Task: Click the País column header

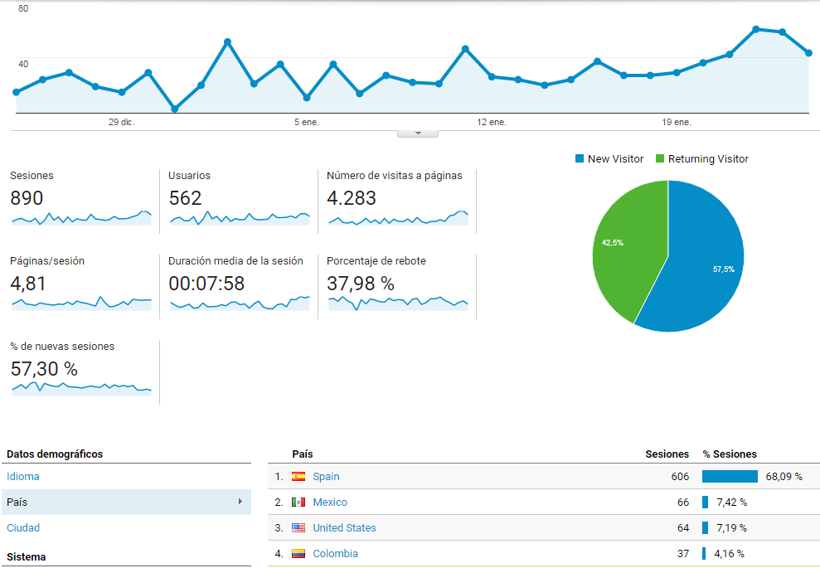Action: (303, 454)
